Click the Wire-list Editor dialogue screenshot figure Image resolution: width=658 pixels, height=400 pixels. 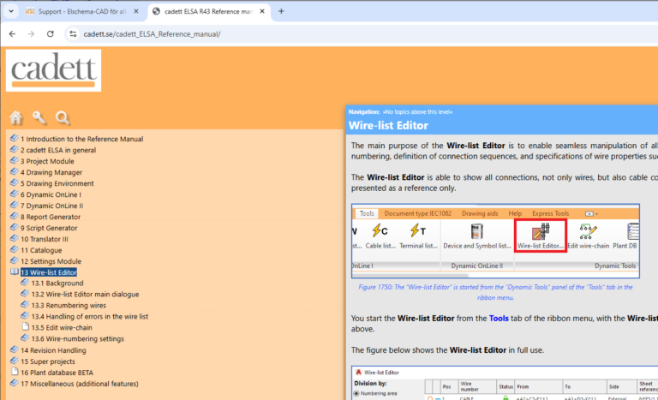[x=505, y=383]
